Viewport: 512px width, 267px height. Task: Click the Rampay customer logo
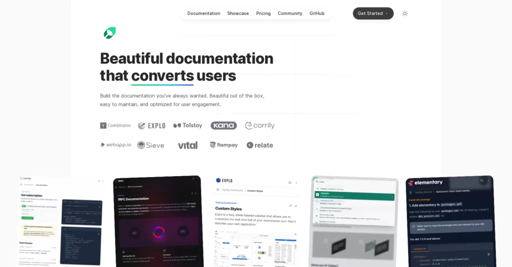coord(223,145)
